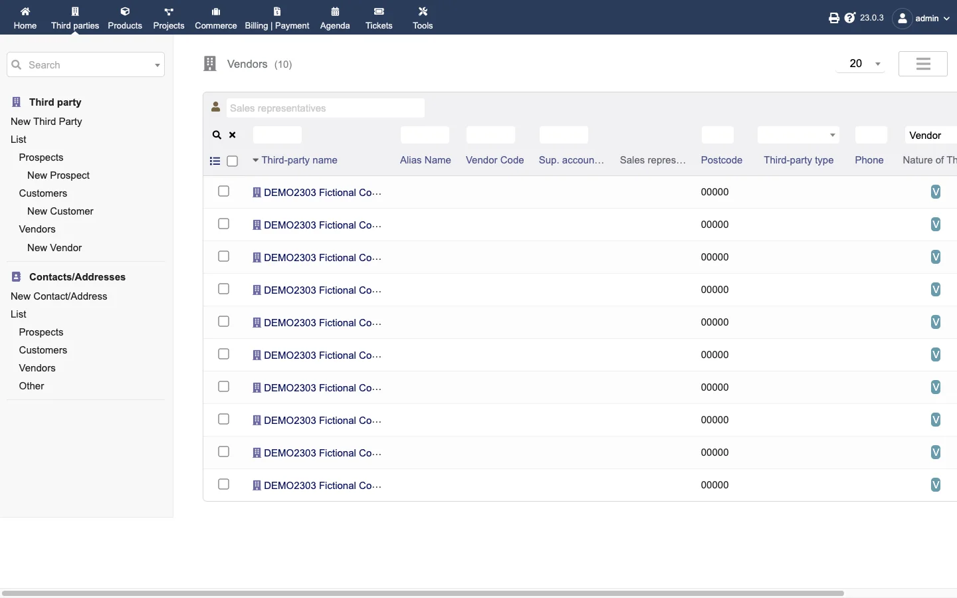
Task: Open the Billing | Payment menu
Action: point(277,18)
